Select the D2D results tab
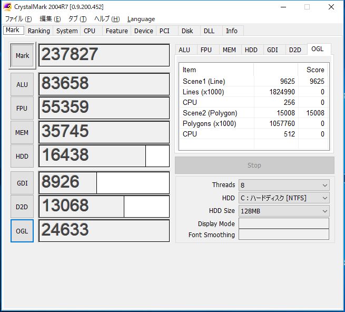 point(295,50)
